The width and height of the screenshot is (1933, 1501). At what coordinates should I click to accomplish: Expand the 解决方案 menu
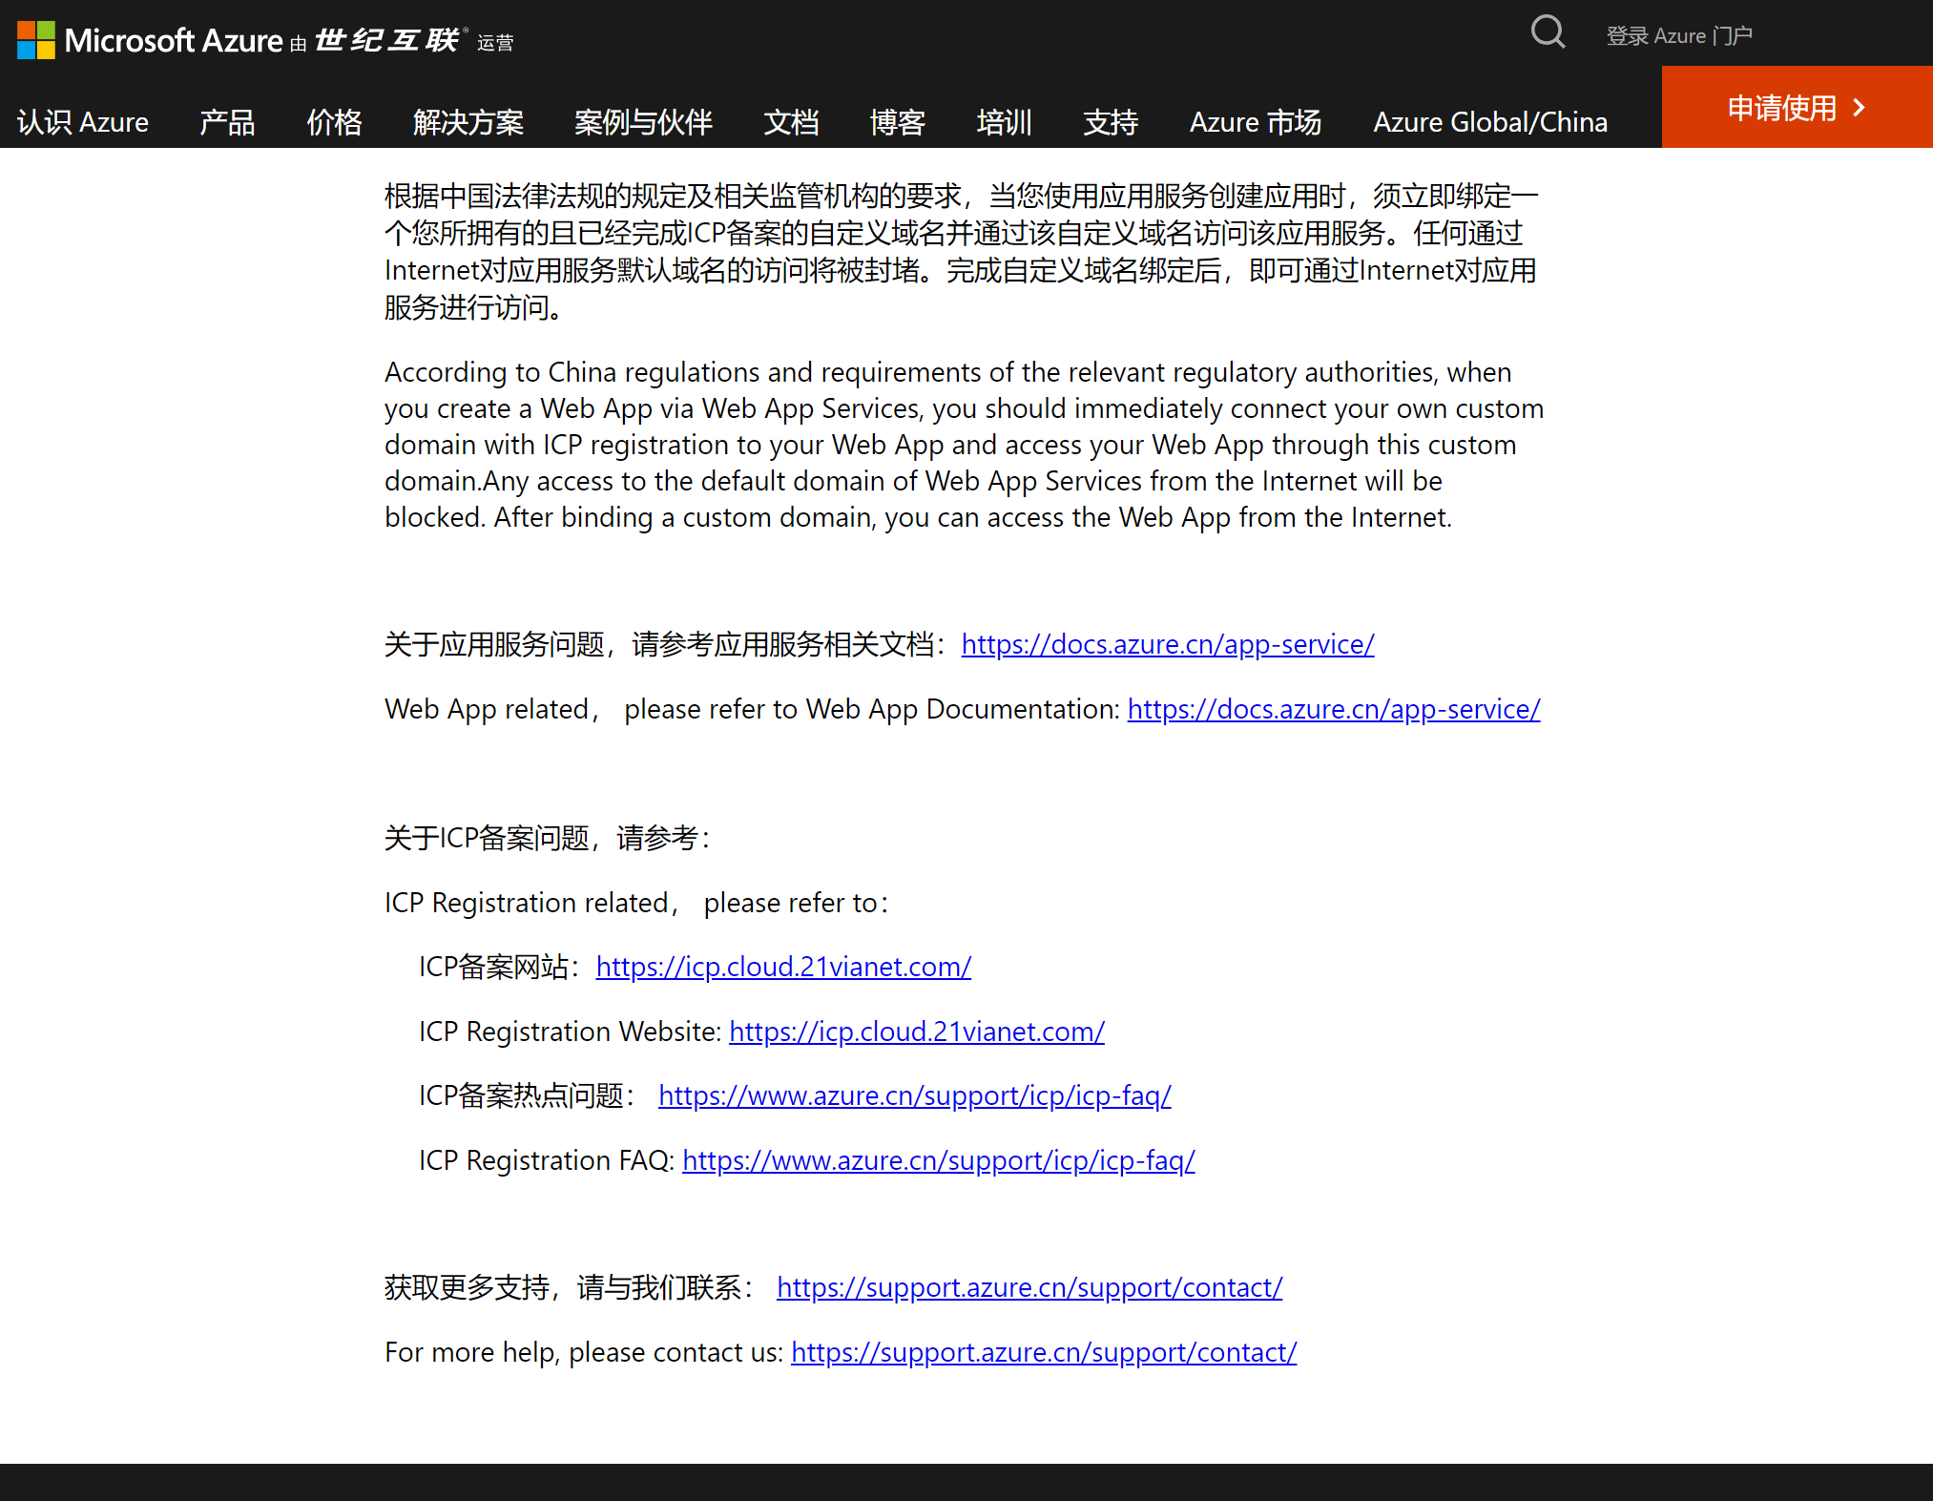coord(468,122)
